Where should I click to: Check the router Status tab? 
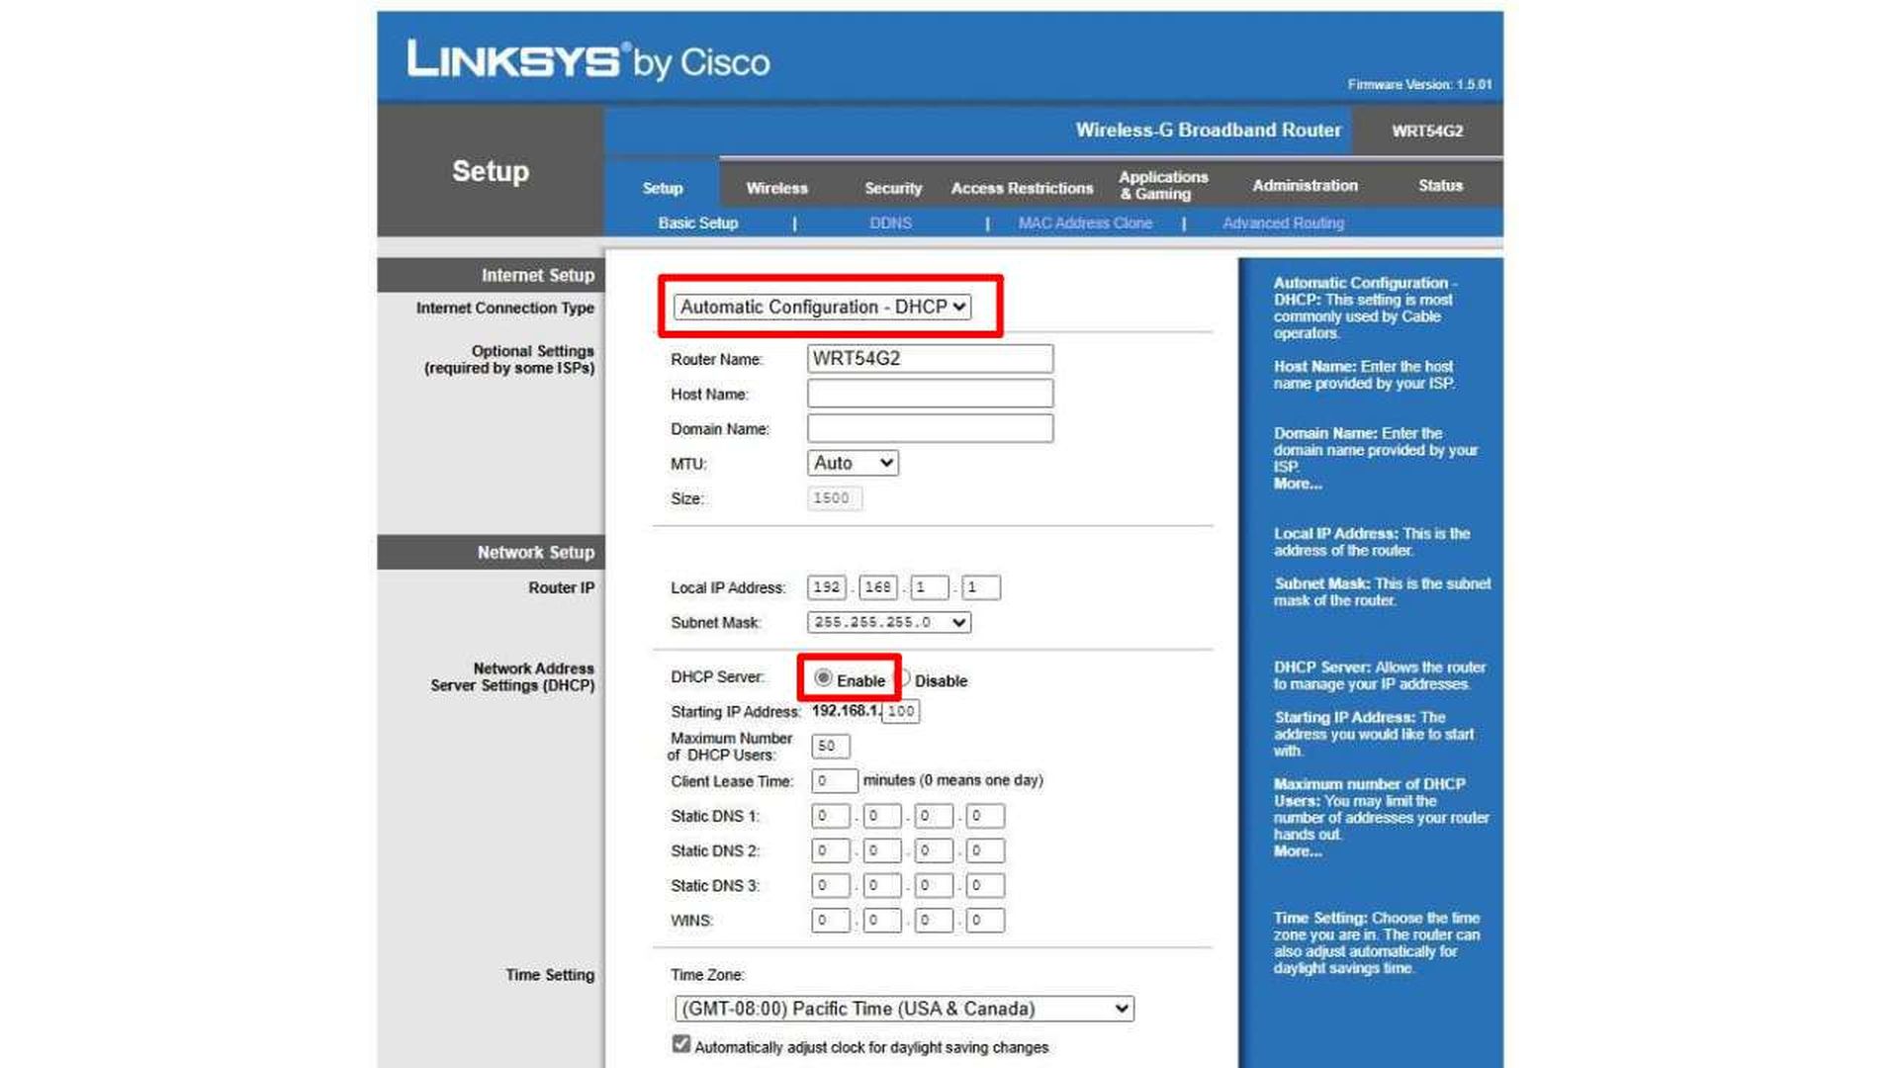(x=1440, y=185)
